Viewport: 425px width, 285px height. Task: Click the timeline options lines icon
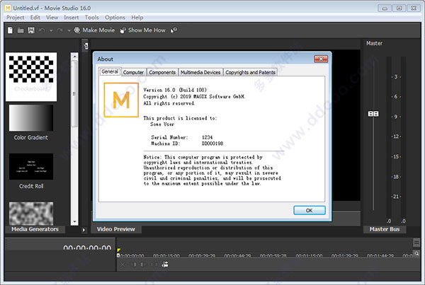click(x=416, y=243)
